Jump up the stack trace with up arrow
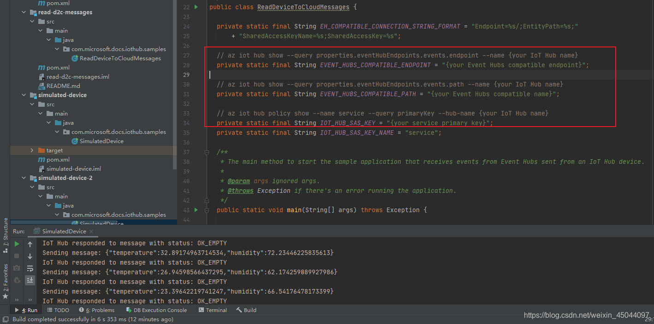The image size is (654, 324). (x=30, y=244)
